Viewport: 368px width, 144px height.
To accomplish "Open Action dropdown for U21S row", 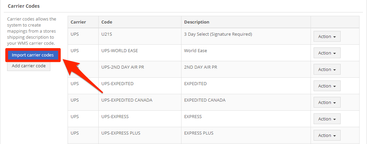I will point(327,36).
